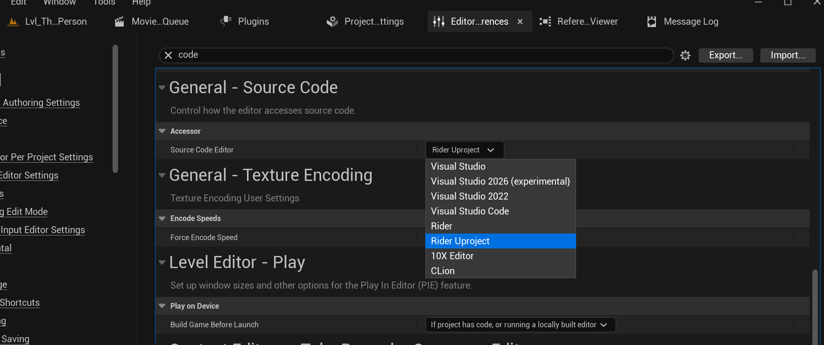
Task: Click the Reference Viewer tab icon
Action: 545,21
